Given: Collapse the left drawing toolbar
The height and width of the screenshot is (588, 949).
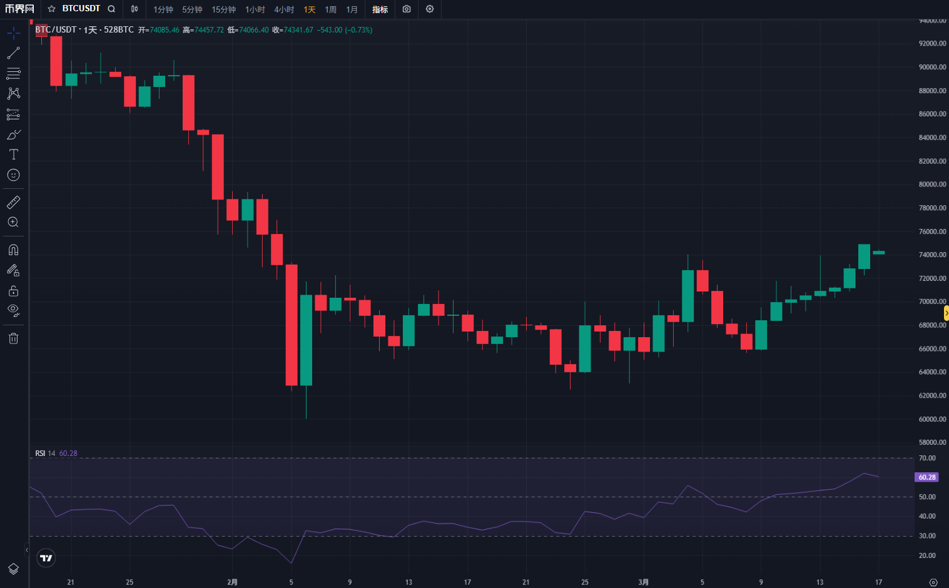Looking at the screenshot, I should 26,550.
